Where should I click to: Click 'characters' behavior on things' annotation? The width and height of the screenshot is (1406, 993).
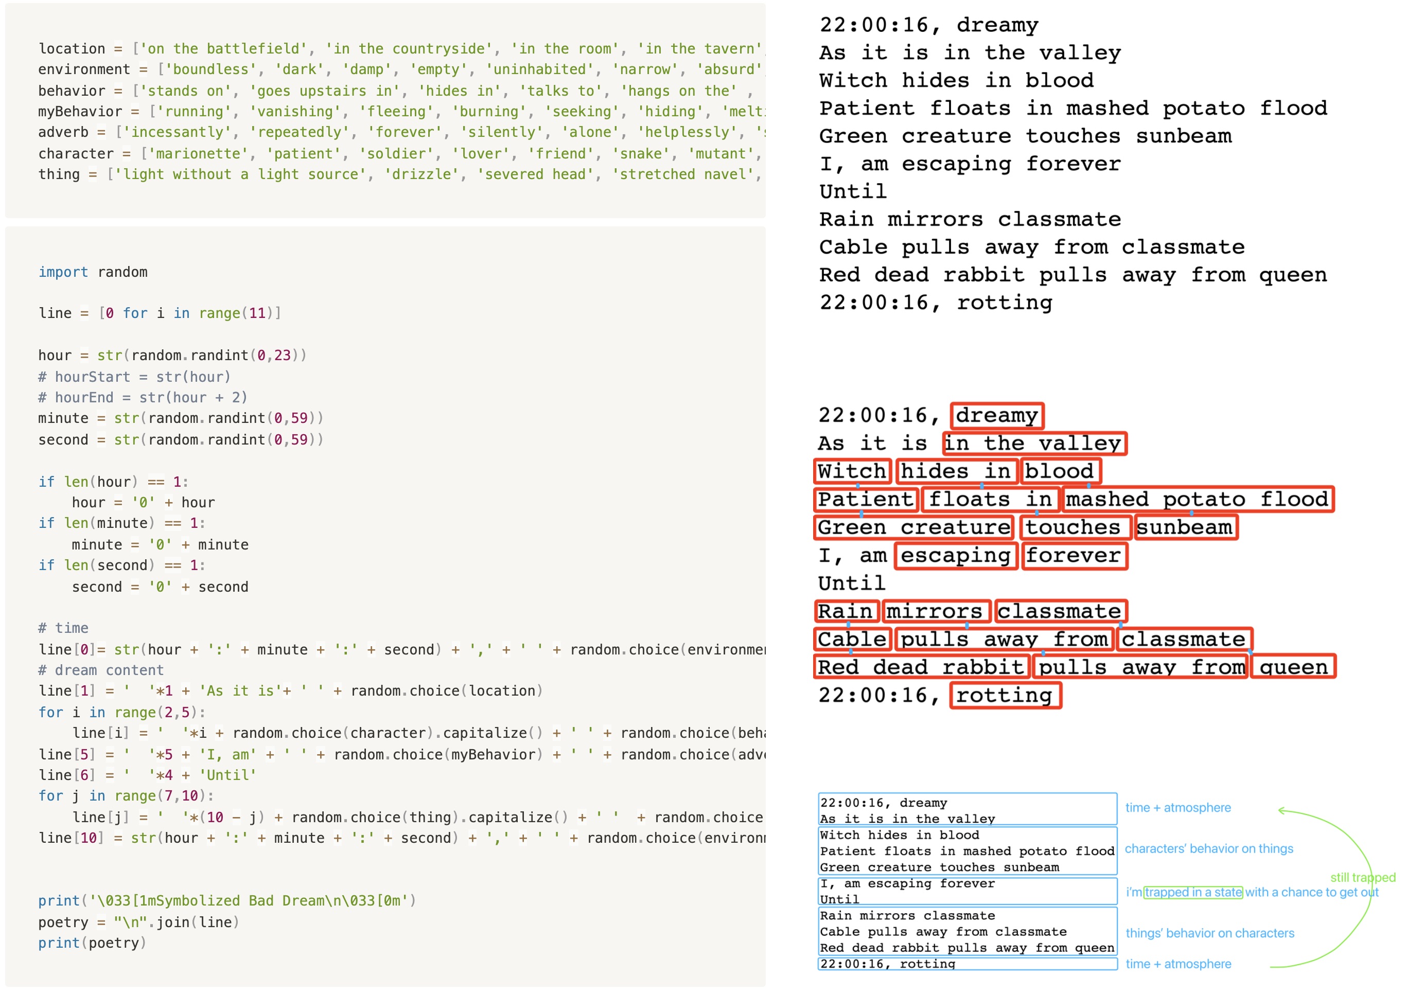tap(1208, 848)
